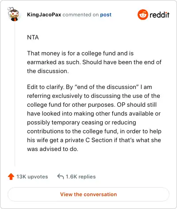Click the line starting "earmarked as such"
This screenshot has height=209, width=177.
point(94,62)
